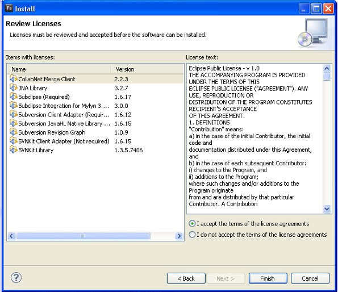Viewport: 338px width, 292px height.
Task: Click the license text scroll down arrow
Action: tap(327, 209)
